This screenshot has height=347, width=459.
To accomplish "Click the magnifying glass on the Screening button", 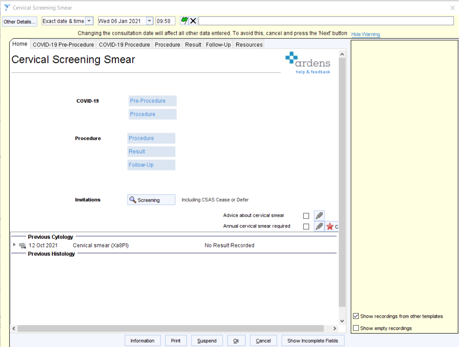I will point(134,200).
